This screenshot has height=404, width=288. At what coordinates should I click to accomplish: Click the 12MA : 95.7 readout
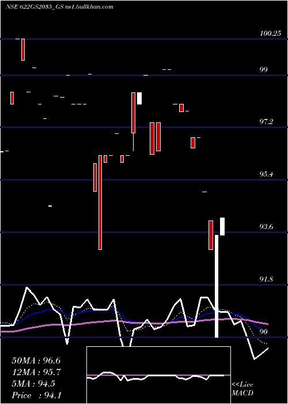(36, 372)
